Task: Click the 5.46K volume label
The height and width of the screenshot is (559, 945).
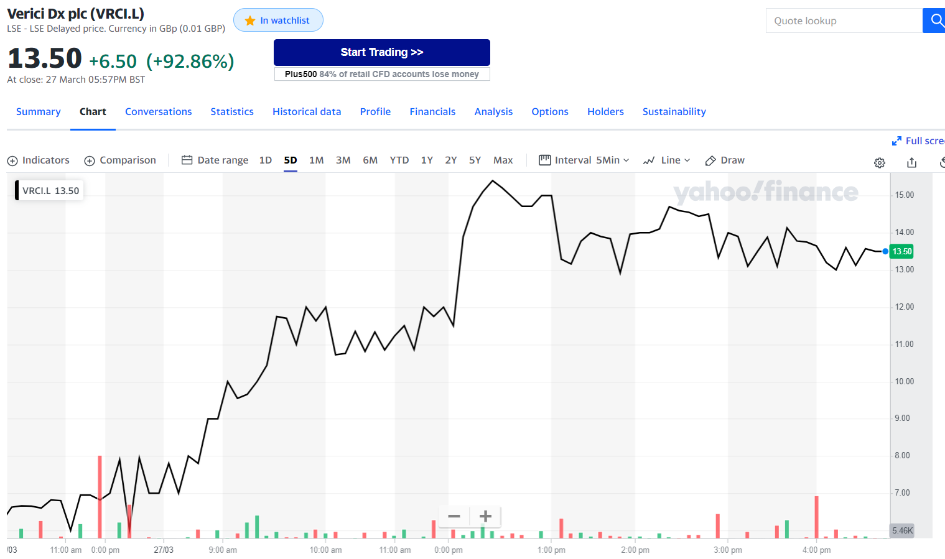Action: [903, 530]
